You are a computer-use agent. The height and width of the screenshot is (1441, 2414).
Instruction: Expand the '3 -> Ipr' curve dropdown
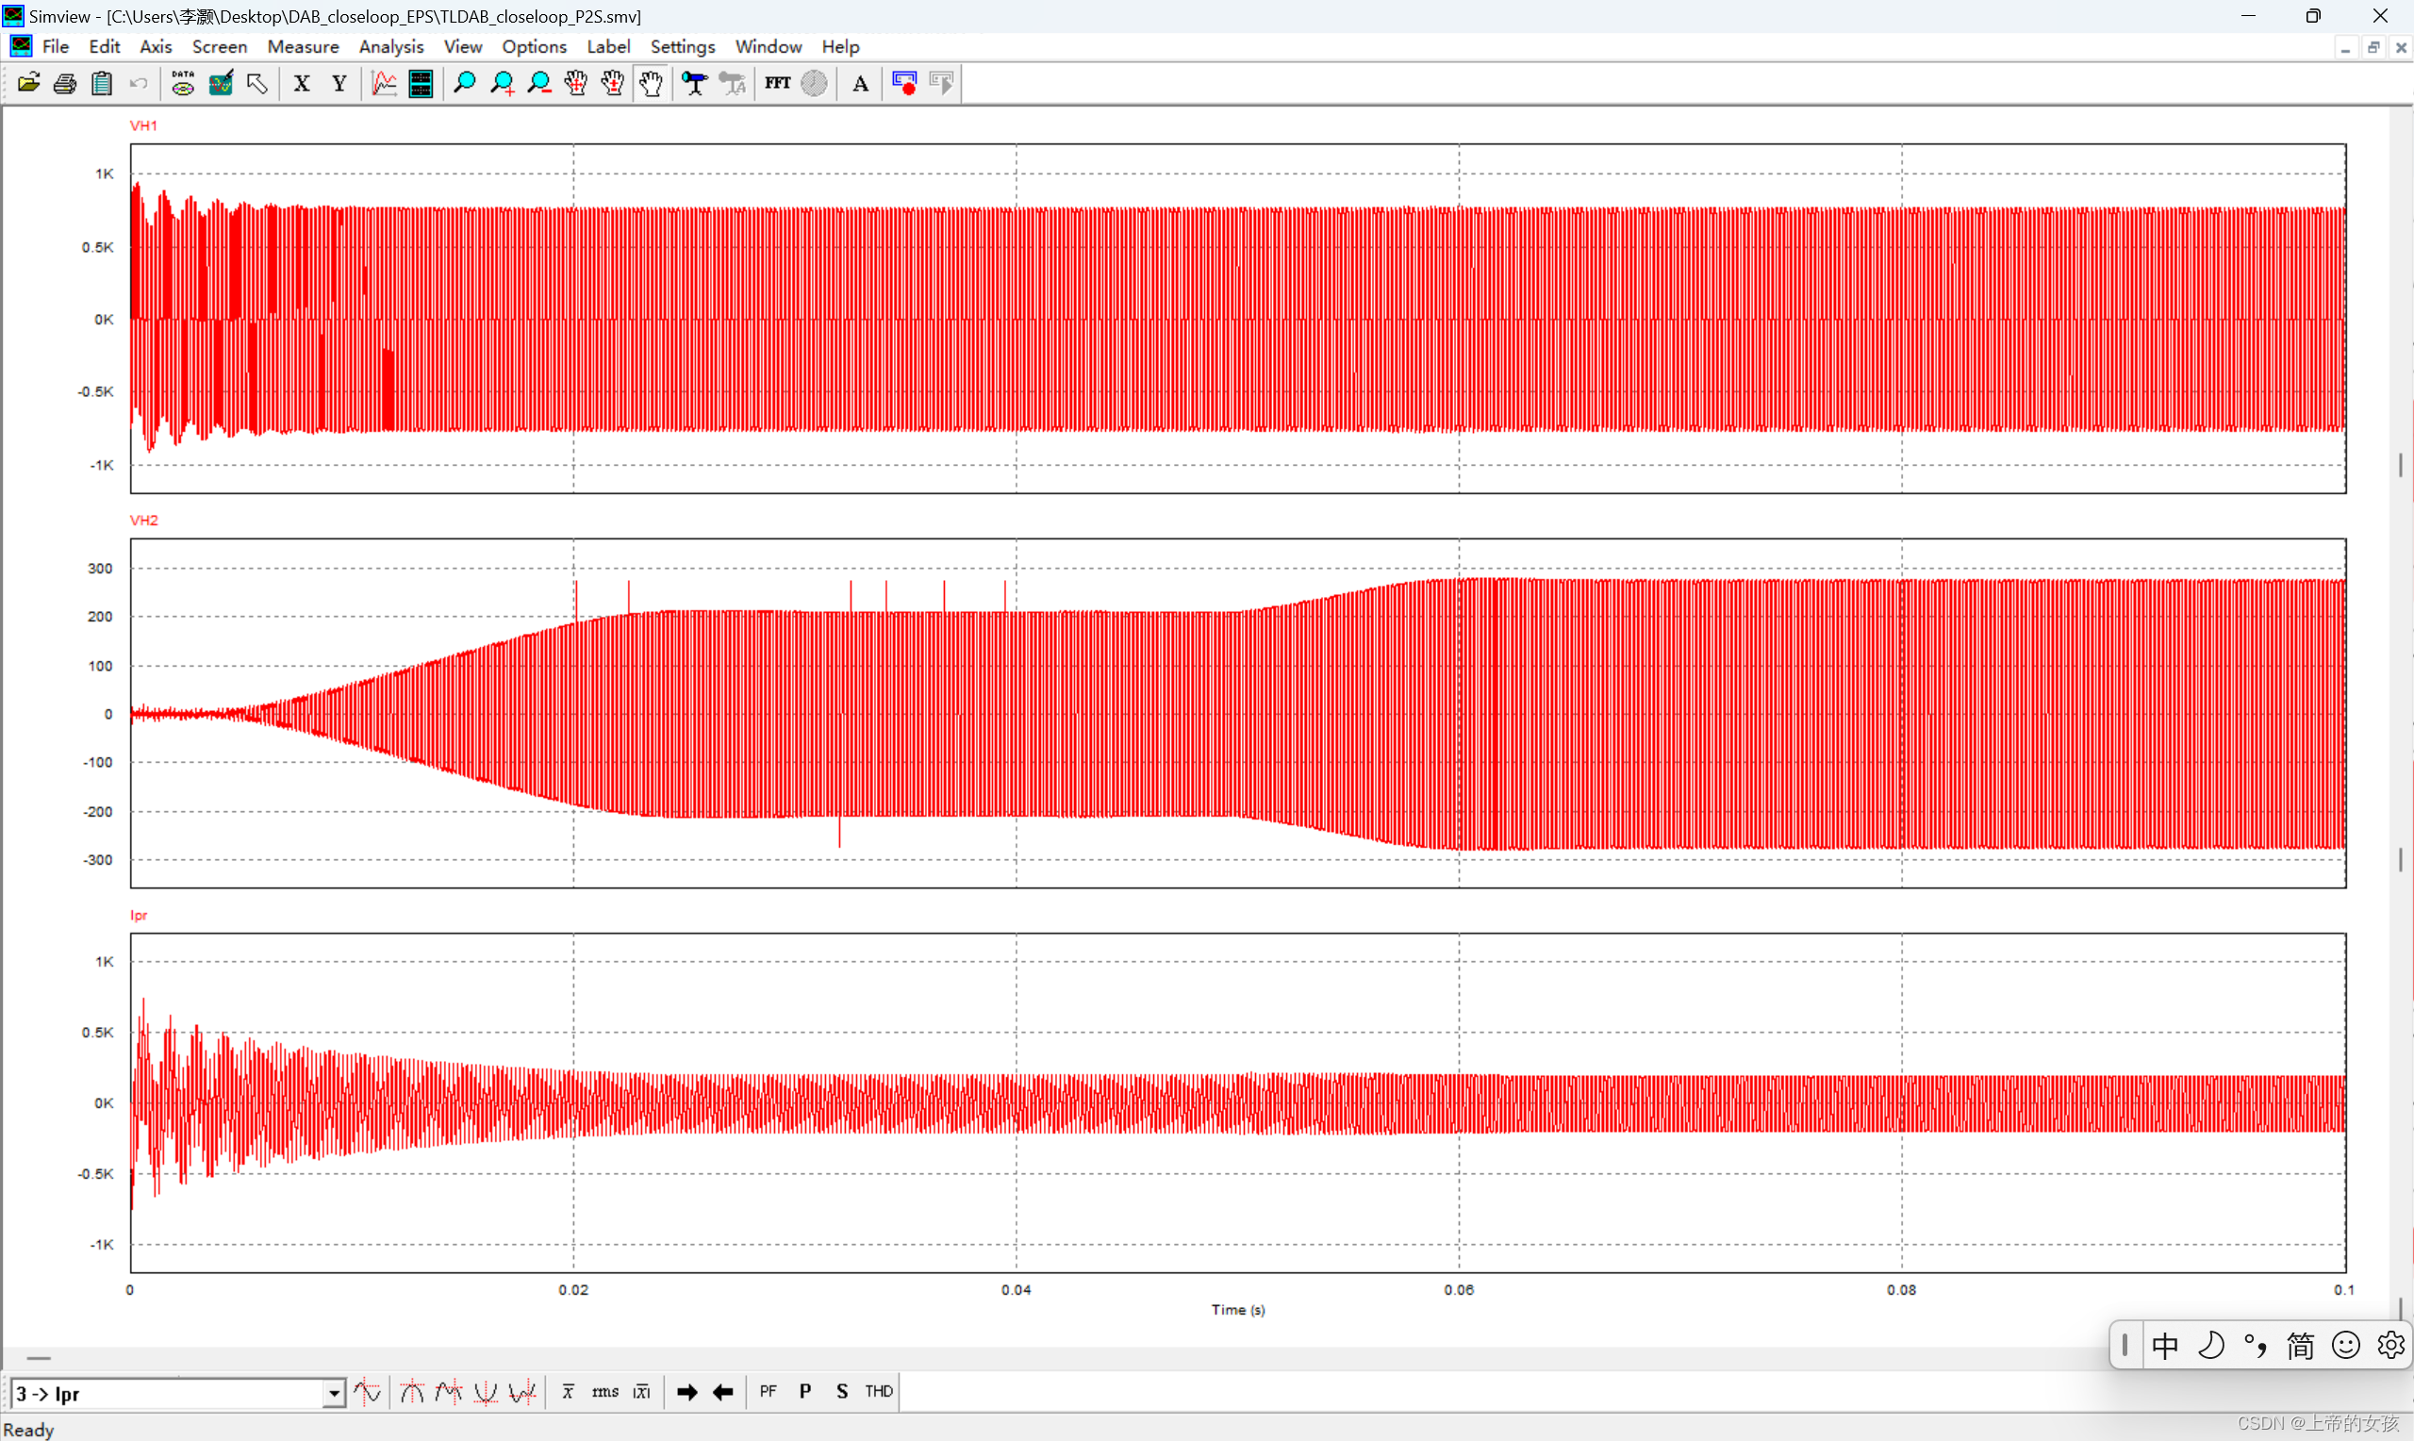coord(334,1395)
